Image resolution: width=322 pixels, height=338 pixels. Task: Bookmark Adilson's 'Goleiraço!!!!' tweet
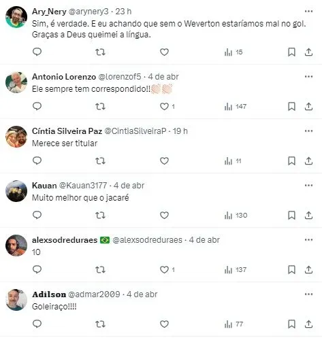click(291, 324)
